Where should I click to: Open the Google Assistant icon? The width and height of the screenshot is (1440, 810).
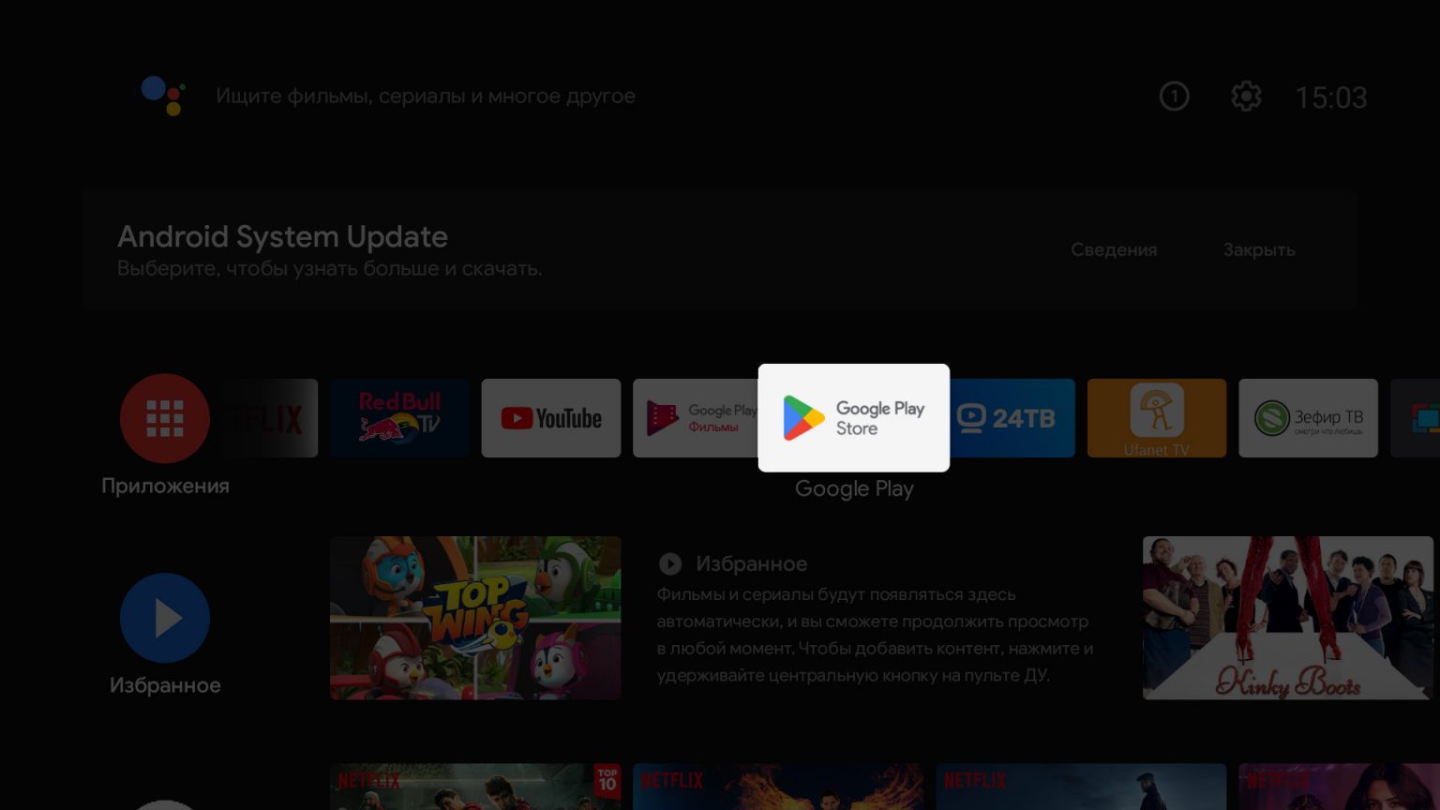(x=163, y=96)
